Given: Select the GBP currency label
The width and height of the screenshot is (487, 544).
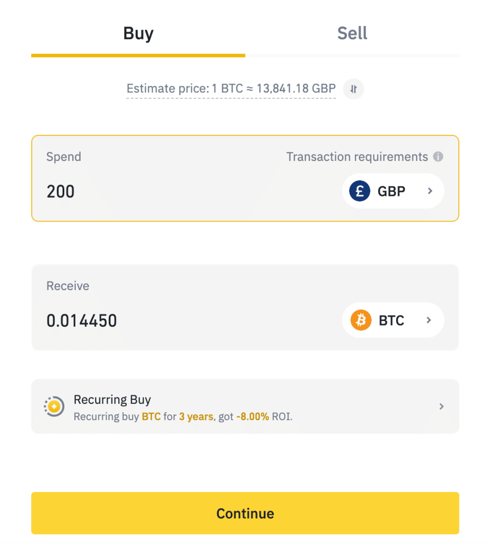Looking at the screenshot, I should point(392,191).
